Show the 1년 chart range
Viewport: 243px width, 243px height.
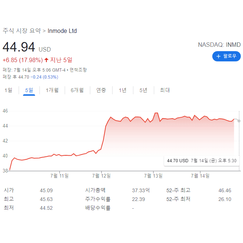pos(122,90)
